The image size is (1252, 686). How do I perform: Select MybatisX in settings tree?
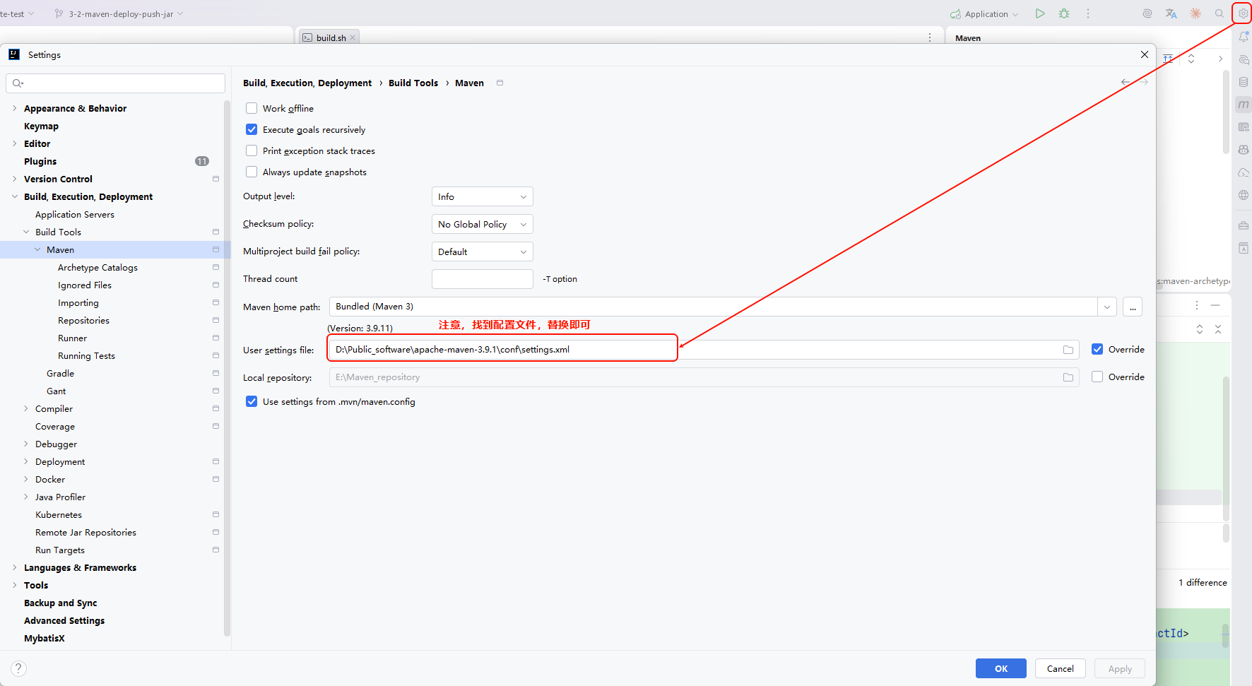point(44,638)
